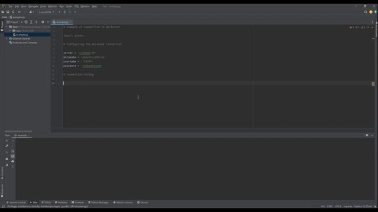This screenshot has width=378, height=212.
Task: Expand External Libraries node
Action: click(6, 39)
